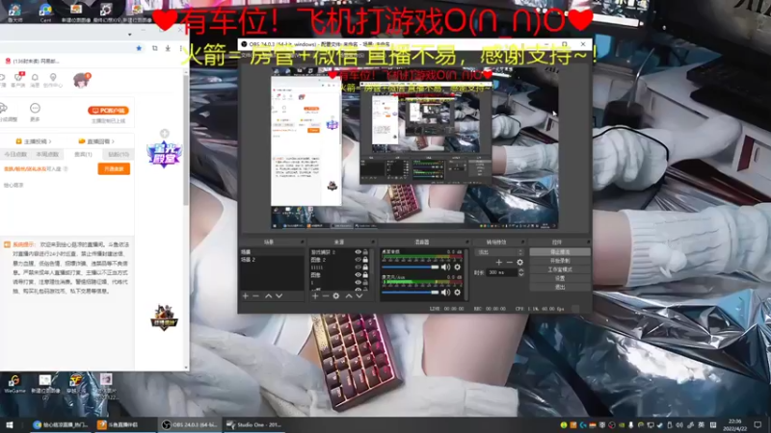Open the transition type dropdown in OBS

(x=500, y=252)
